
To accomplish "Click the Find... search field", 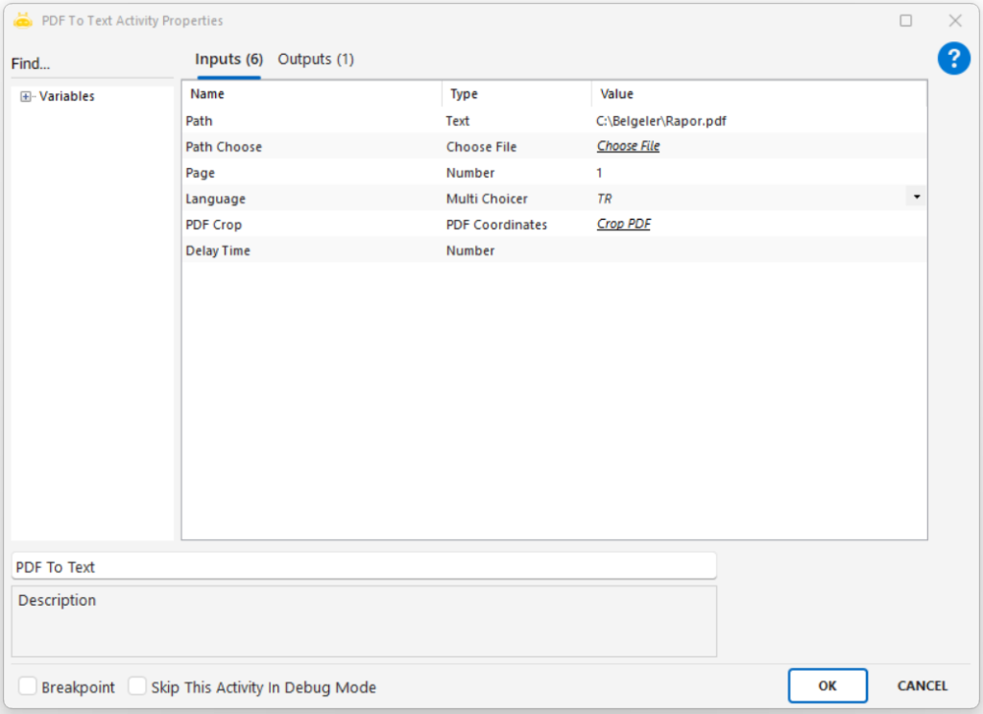I will point(91,64).
